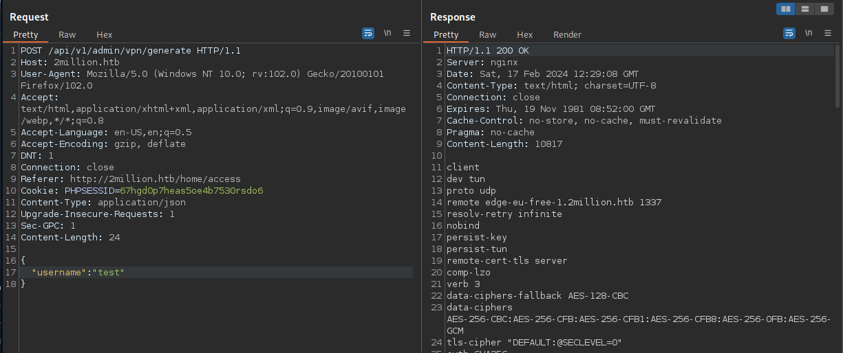Toggle word wrap icon in Response panel
This screenshot has width=843, height=353.
[789, 33]
